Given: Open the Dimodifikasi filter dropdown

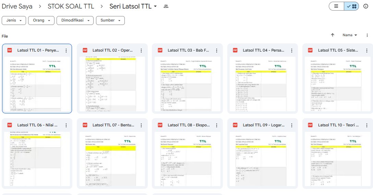Looking at the screenshot, I should (x=75, y=20).
